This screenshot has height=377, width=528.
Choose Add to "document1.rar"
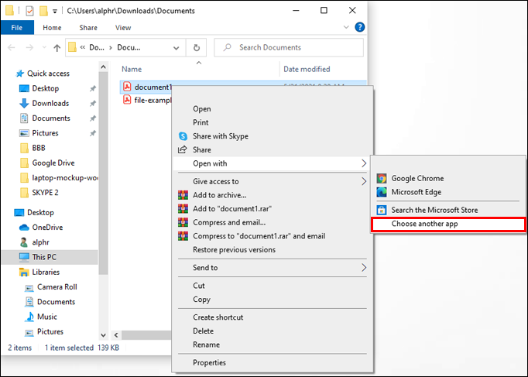[x=273, y=209]
